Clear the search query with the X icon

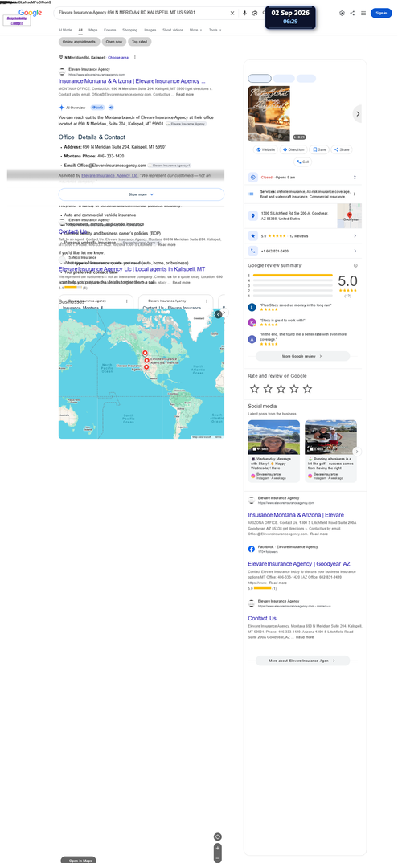232,13
